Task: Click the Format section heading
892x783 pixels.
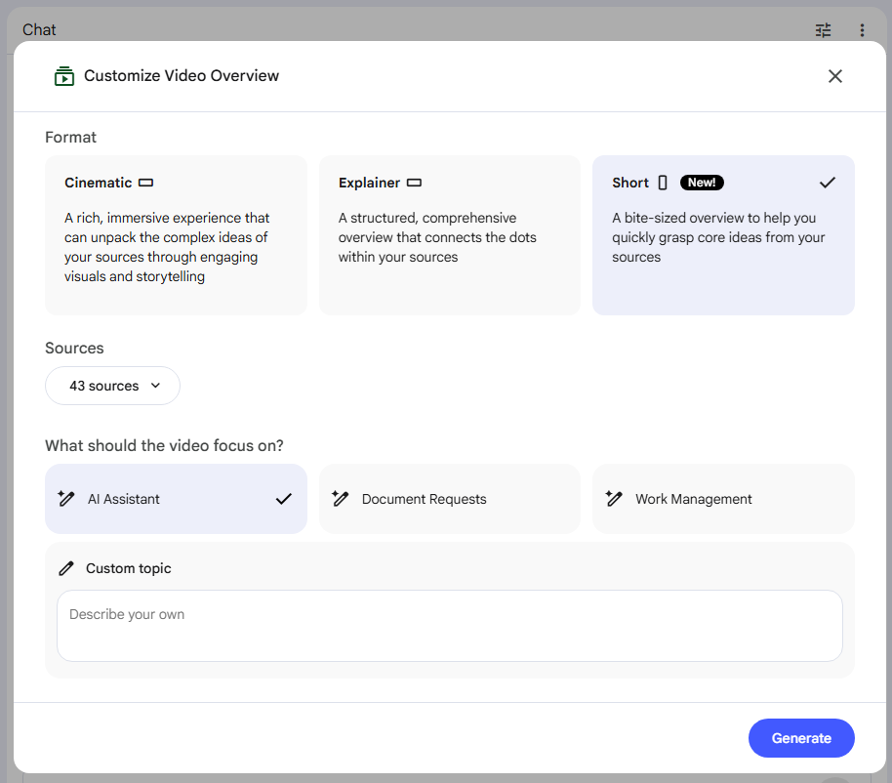Action: coord(70,137)
